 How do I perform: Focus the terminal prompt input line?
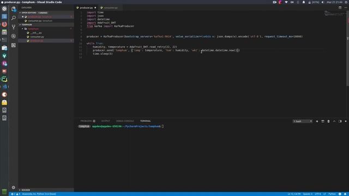[x=120, y=126]
